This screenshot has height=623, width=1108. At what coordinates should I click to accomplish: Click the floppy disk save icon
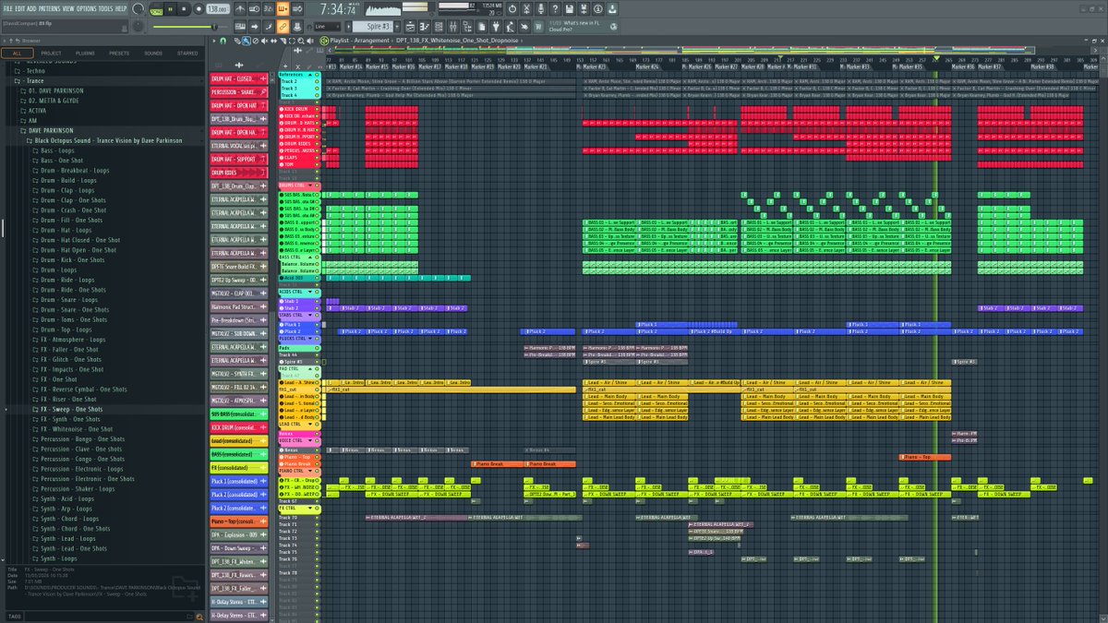point(570,8)
